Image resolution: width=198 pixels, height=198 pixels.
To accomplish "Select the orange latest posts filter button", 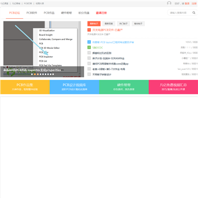I will (x=94, y=24).
